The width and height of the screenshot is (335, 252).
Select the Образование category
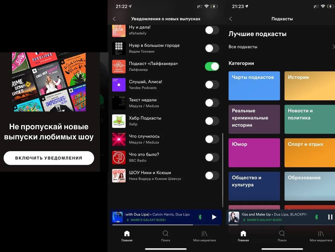(310, 186)
